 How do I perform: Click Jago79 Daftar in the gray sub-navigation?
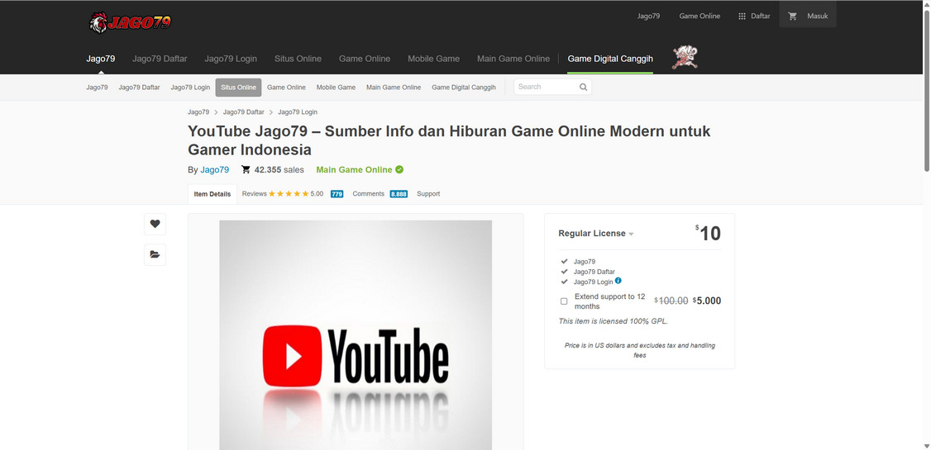[139, 88]
